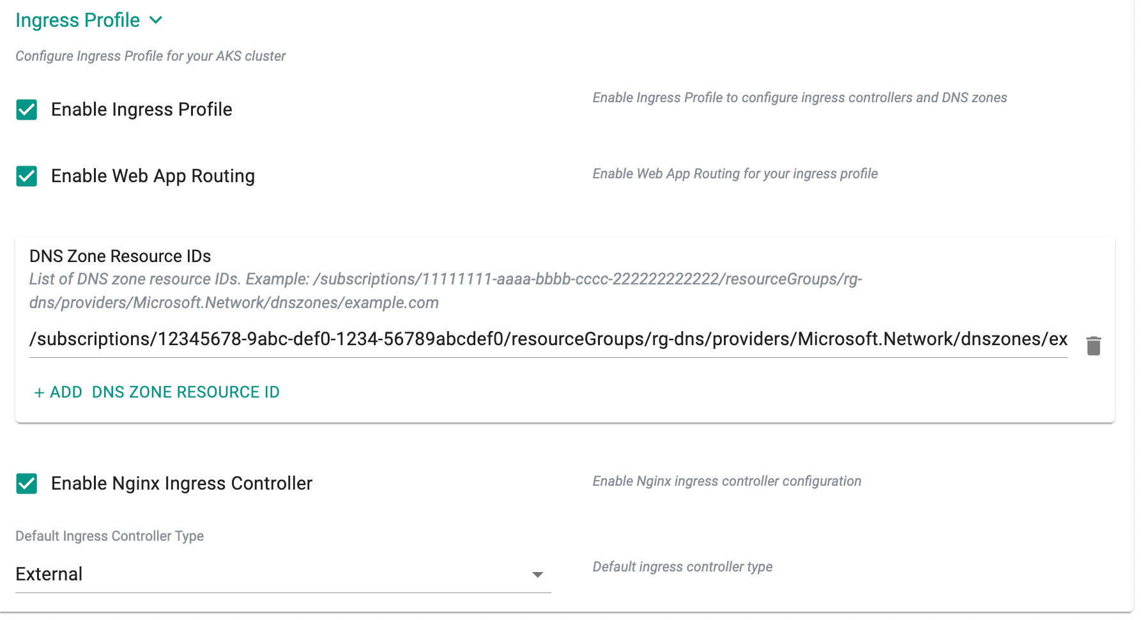Focus the DNS zone resource ID text field
The height and width of the screenshot is (620, 1141).
point(548,339)
